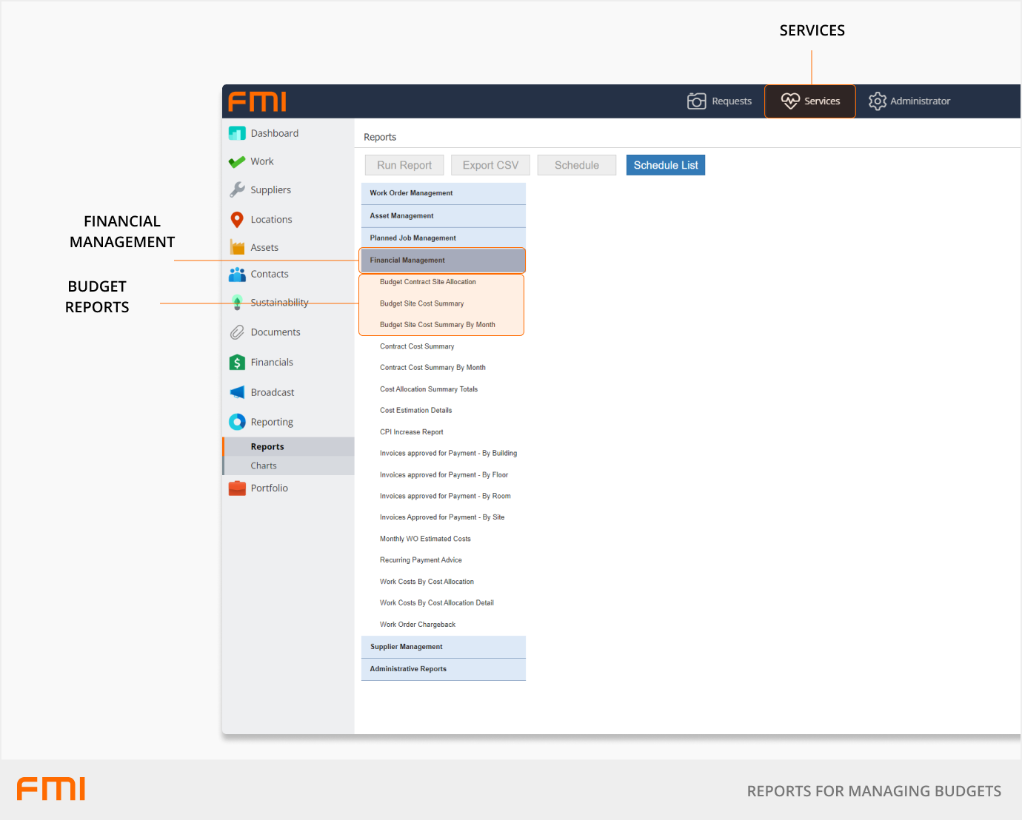The width and height of the screenshot is (1022, 820).
Task: Open the Portfolio briefcase icon
Action: pyautogui.click(x=237, y=488)
